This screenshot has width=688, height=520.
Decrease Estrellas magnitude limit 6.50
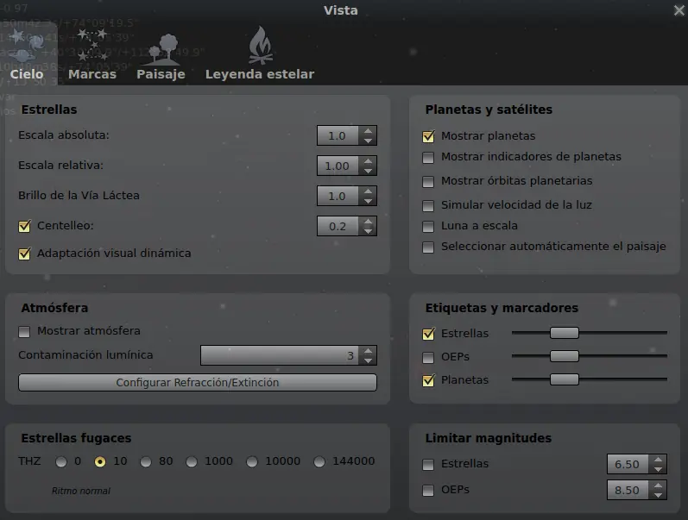click(658, 469)
